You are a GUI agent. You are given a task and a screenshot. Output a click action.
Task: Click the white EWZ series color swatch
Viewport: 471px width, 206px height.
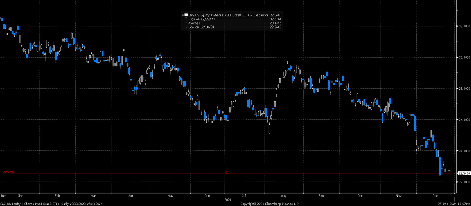click(x=186, y=15)
